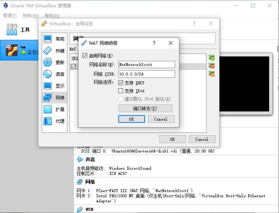The height and width of the screenshot is (213, 279).
Task: Click the ICH AC97 controller text
Action: [118, 173]
